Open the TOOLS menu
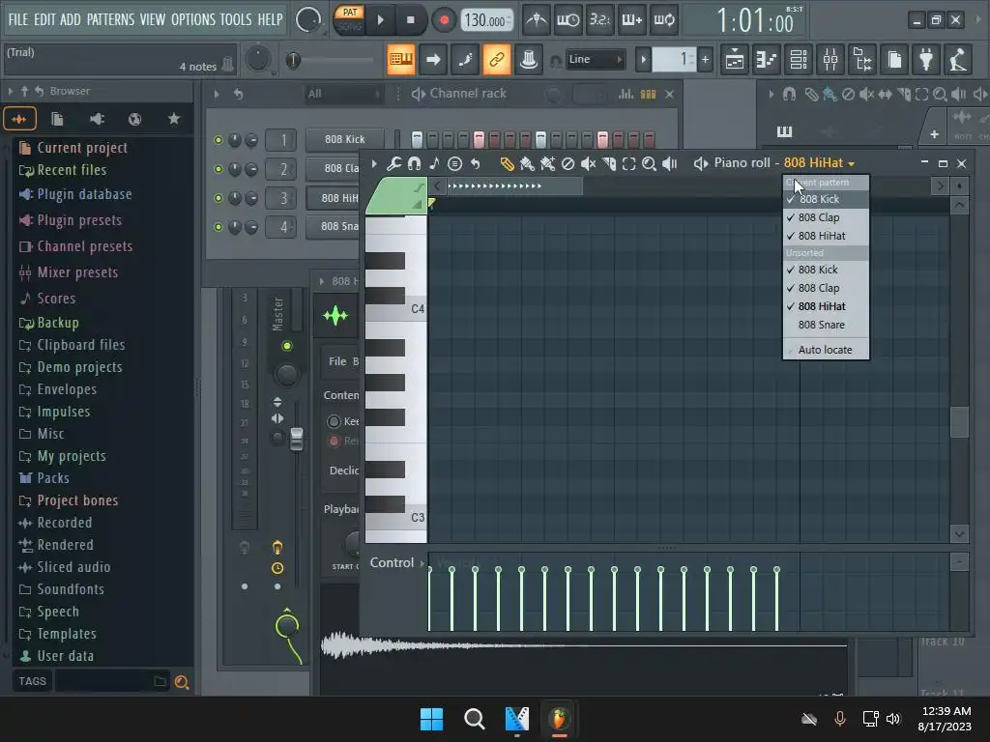The image size is (990, 742). [236, 19]
